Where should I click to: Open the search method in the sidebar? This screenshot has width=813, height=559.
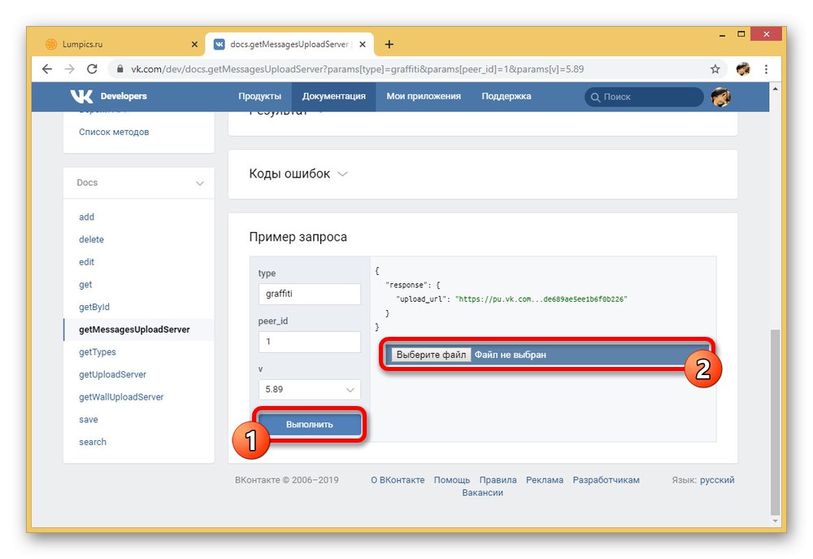93,442
